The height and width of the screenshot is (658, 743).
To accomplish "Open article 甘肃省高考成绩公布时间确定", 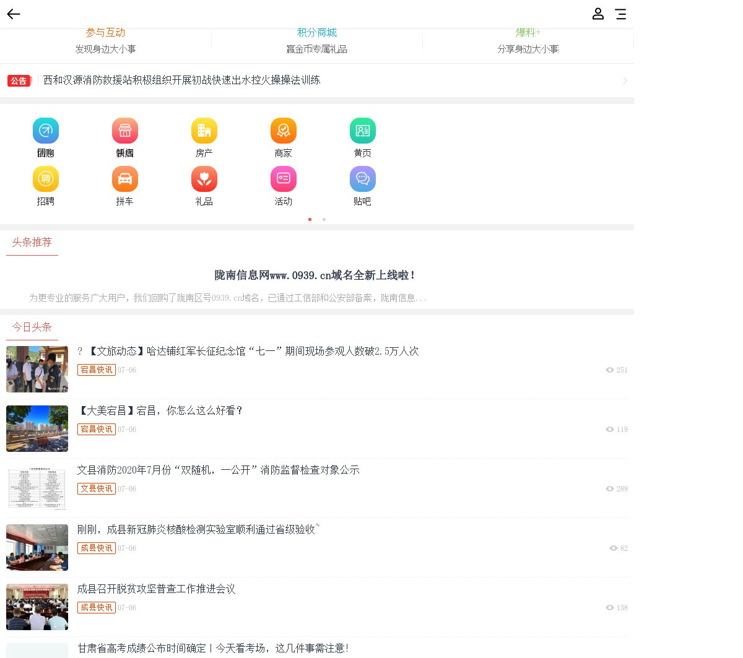I will [x=213, y=649].
